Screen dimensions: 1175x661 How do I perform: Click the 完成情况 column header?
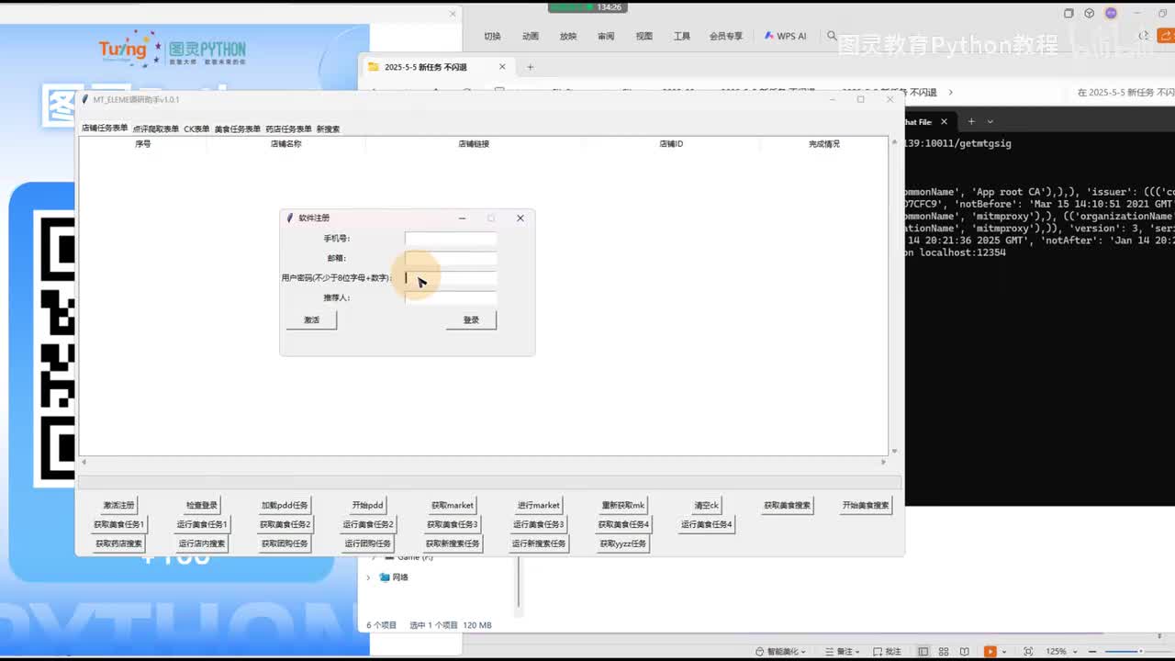(823, 144)
